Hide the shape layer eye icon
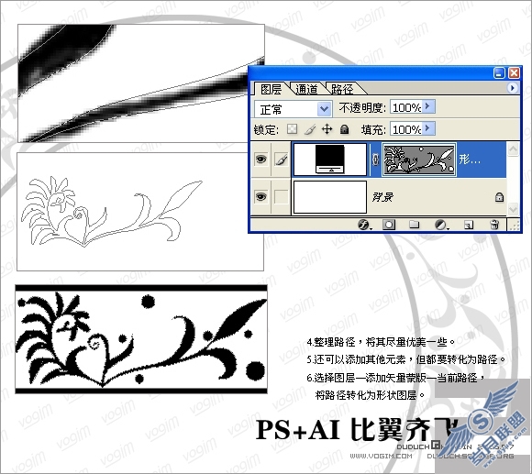Screen dimensions: 532x474 (x=260, y=159)
